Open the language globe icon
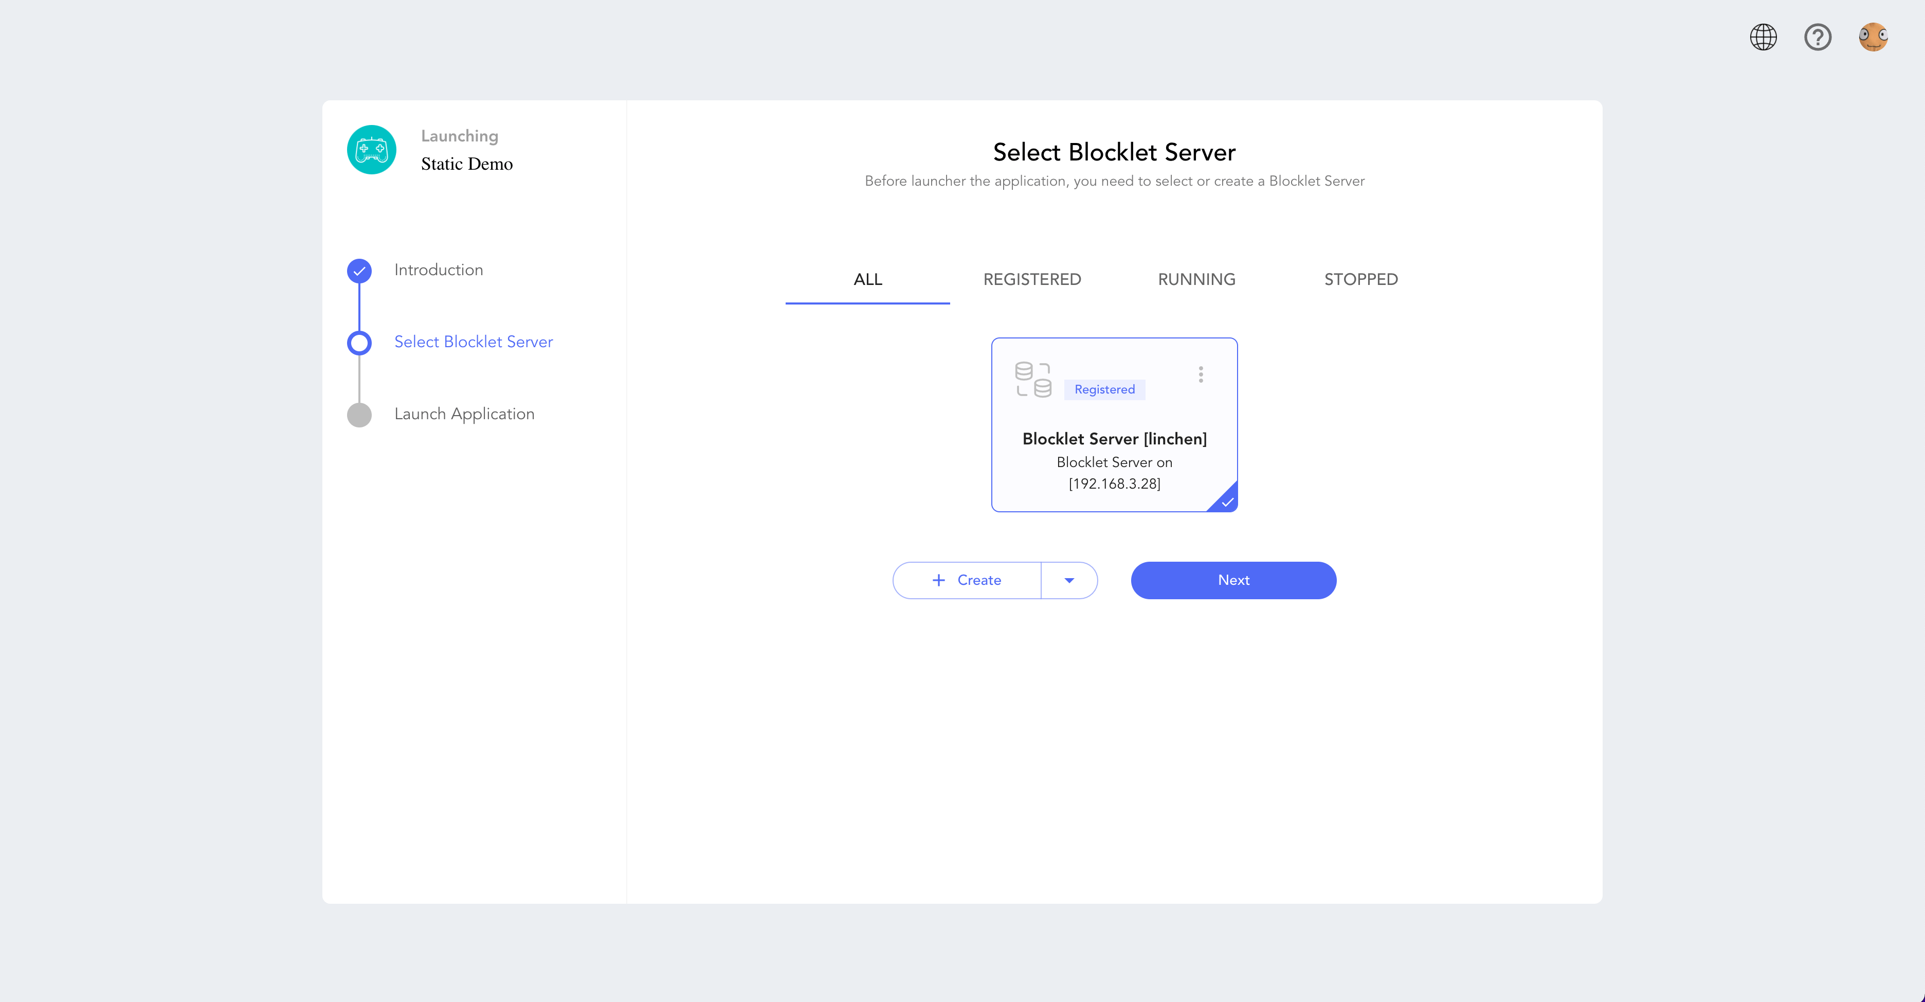Screen dimensions: 1925x1002 coord(1763,38)
